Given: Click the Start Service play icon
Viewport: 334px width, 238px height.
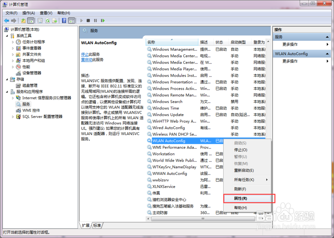Looking at the screenshot, I should [x=81, y=21].
